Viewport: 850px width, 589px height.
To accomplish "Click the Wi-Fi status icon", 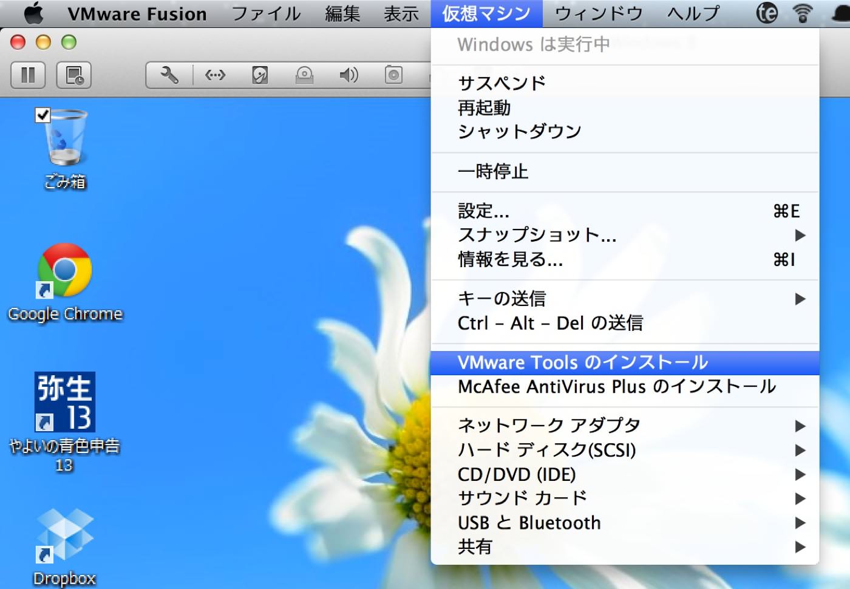I will click(x=803, y=13).
